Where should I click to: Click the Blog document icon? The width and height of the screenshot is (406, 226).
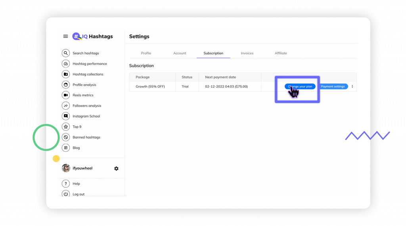pos(66,148)
